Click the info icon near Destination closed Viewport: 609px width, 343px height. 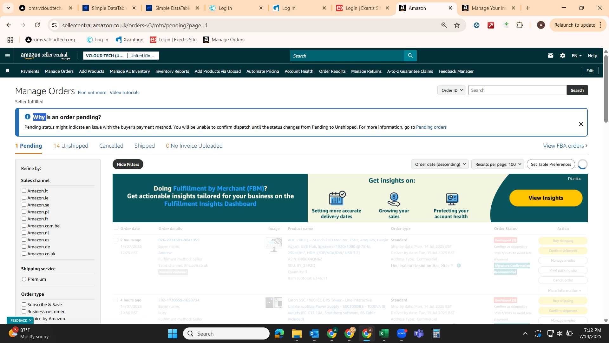[x=459, y=266]
